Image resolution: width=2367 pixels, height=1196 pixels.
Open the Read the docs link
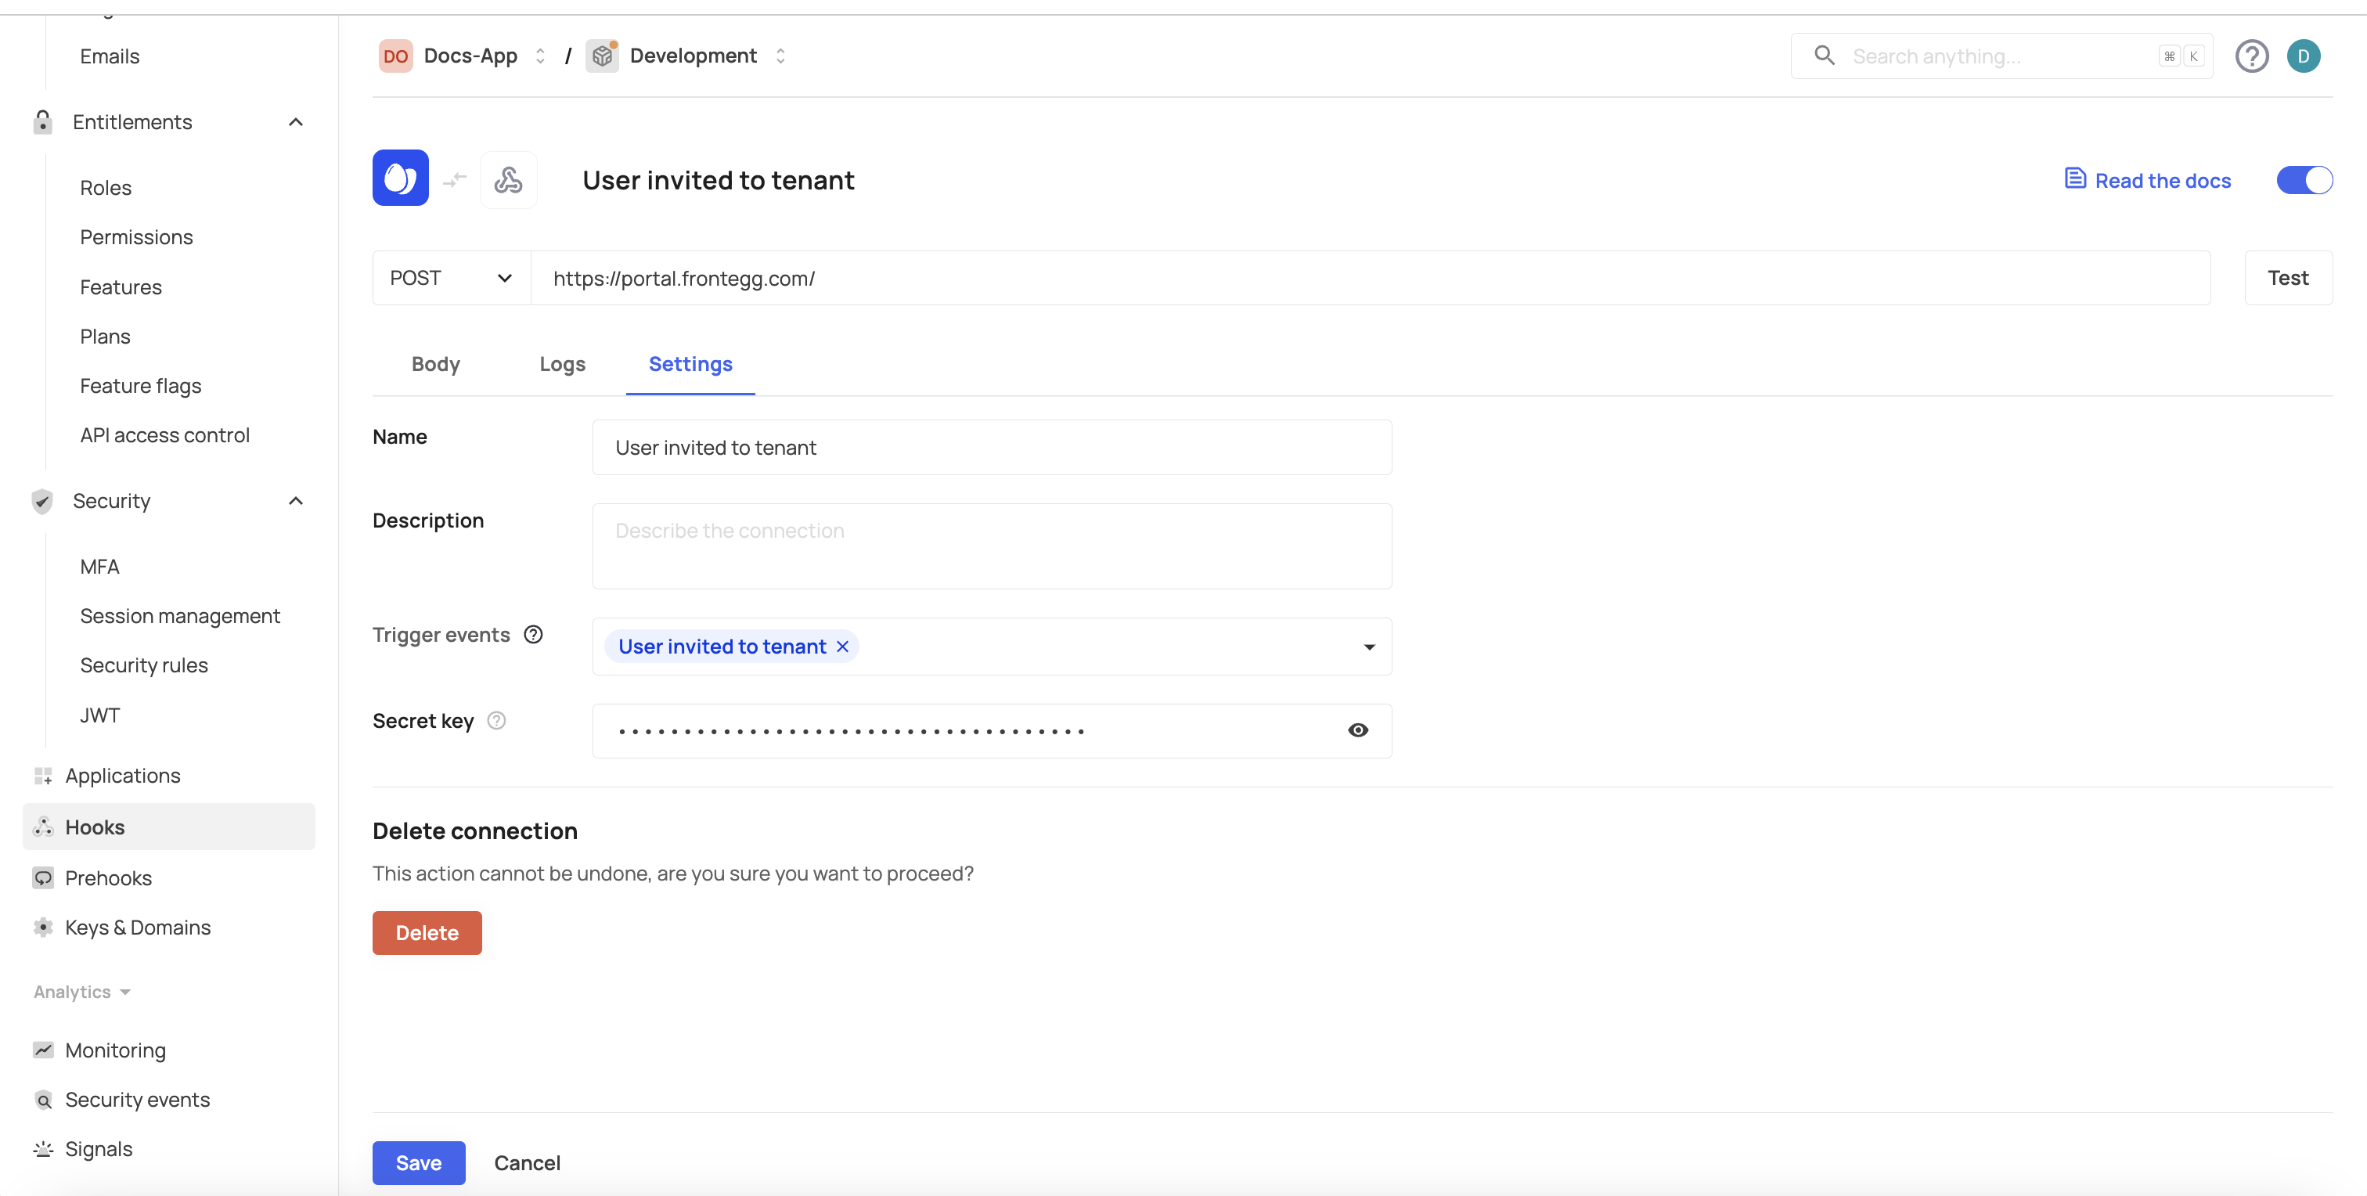2147,180
